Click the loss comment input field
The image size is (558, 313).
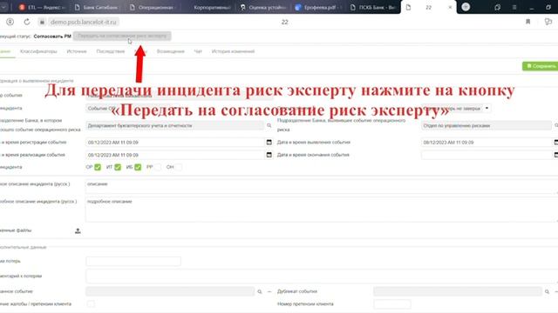(x=322, y=276)
